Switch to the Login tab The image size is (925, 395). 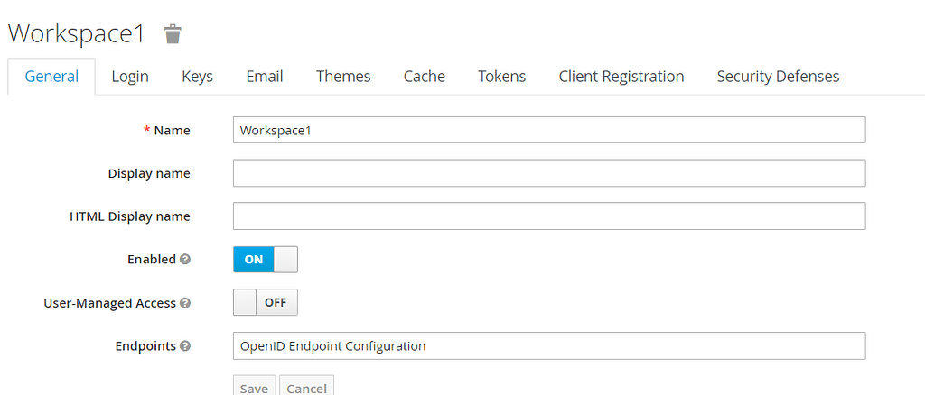coord(130,77)
